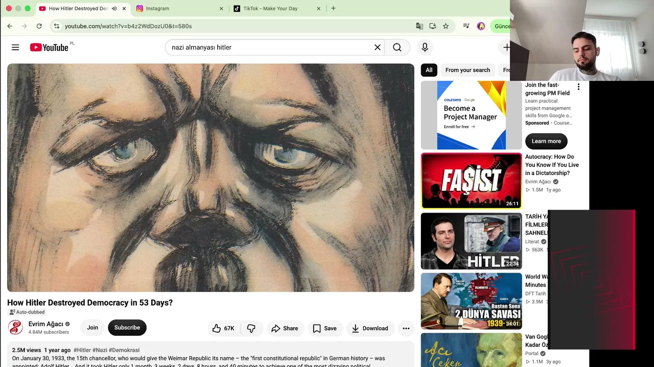Viewport: 654px width, 367px height.
Task: Go forward in browser history
Action: (x=24, y=26)
